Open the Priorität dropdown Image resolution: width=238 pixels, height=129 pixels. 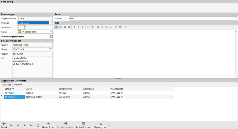[x=51, y=23]
